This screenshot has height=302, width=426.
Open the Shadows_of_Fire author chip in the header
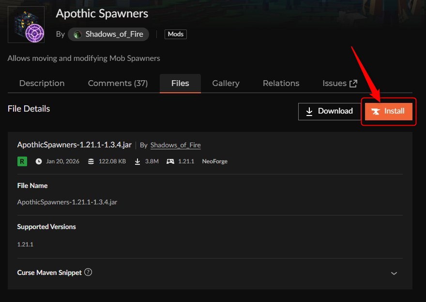108,34
